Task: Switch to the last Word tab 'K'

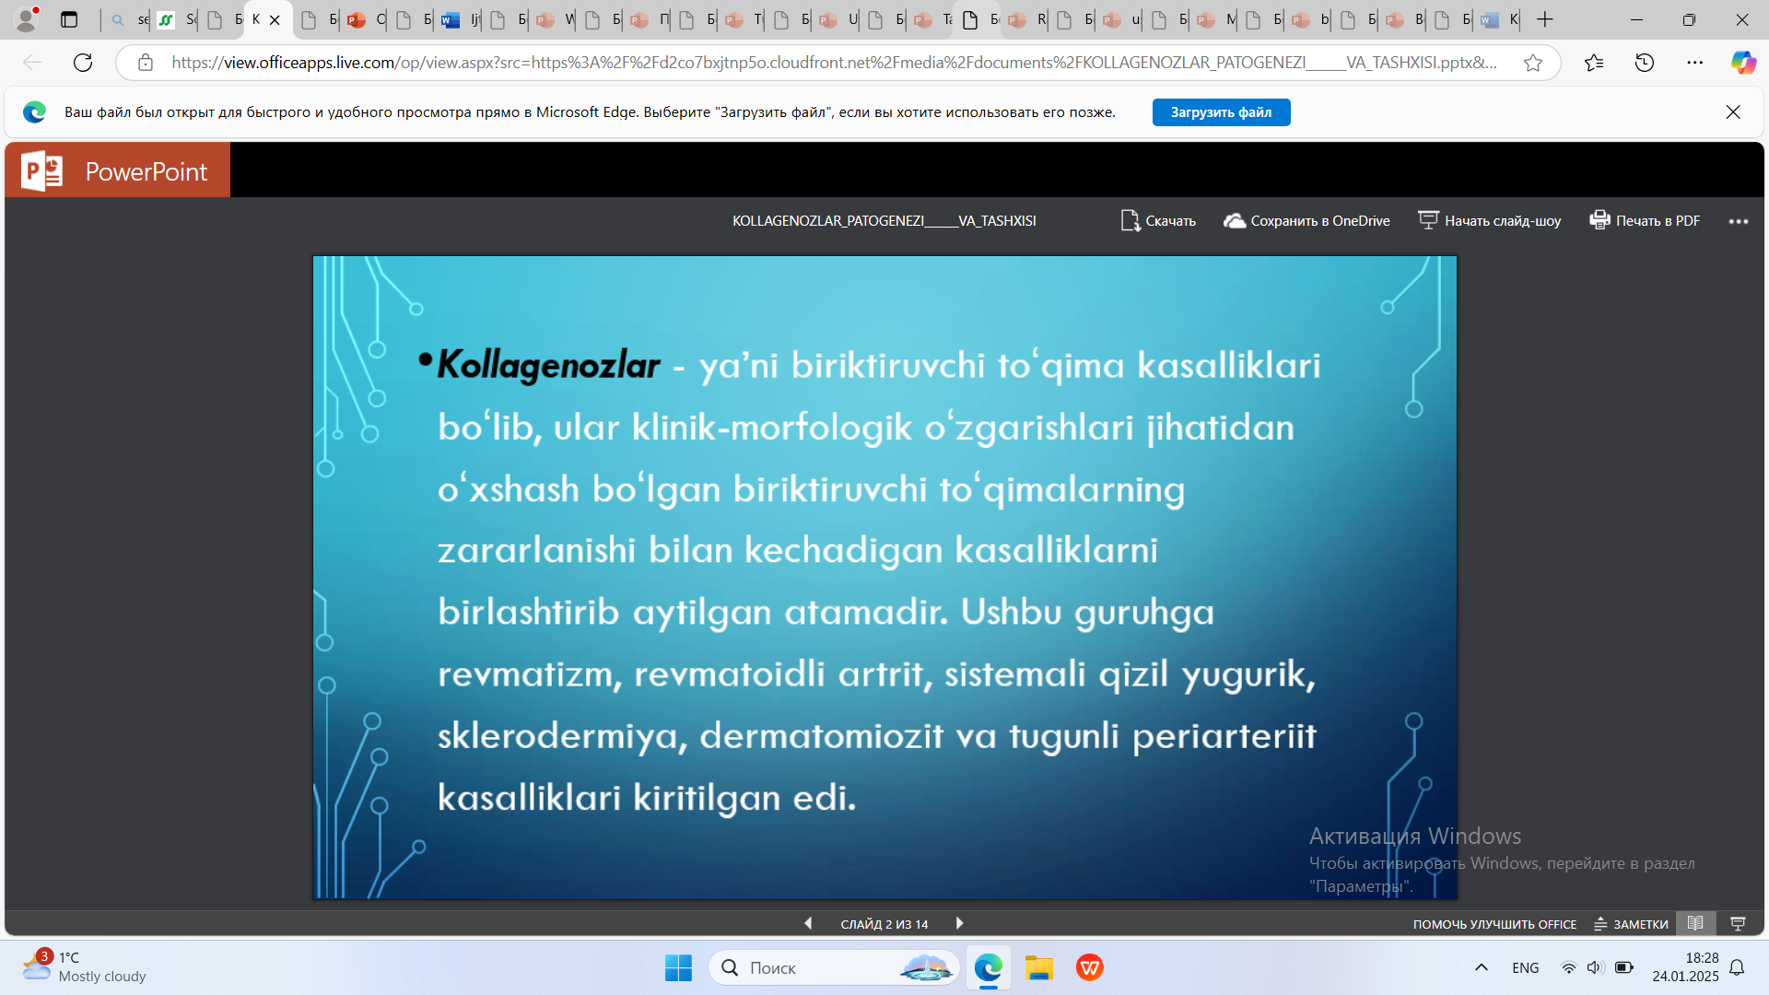Action: [x=1498, y=19]
